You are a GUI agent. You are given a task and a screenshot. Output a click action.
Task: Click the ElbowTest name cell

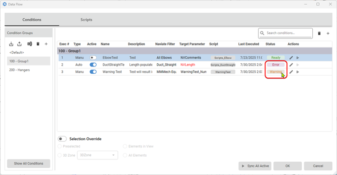110,58
